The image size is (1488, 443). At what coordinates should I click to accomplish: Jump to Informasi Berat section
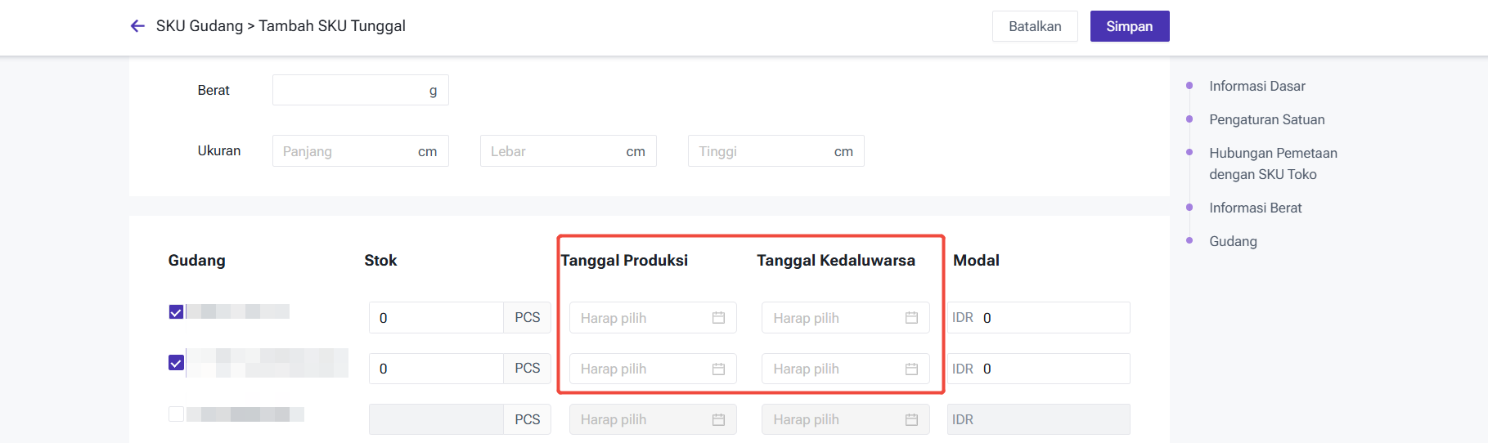(1255, 208)
